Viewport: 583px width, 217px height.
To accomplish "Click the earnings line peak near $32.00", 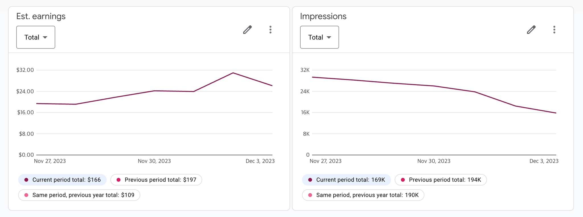I will pyautogui.click(x=233, y=73).
